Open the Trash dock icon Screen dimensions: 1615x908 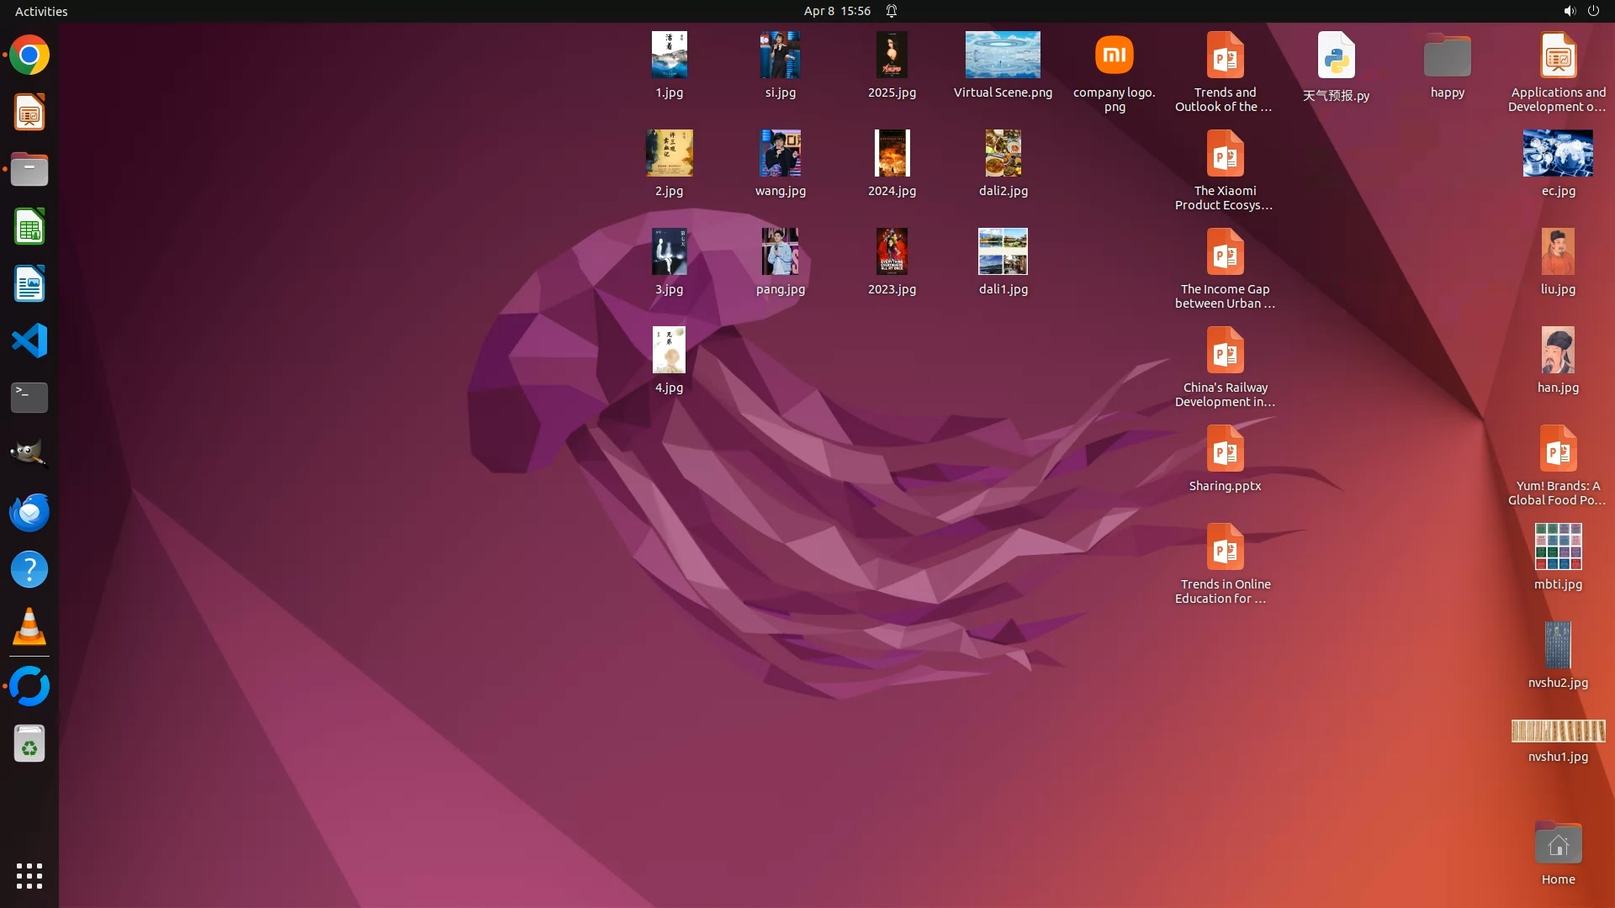pyautogui.click(x=29, y=744)
